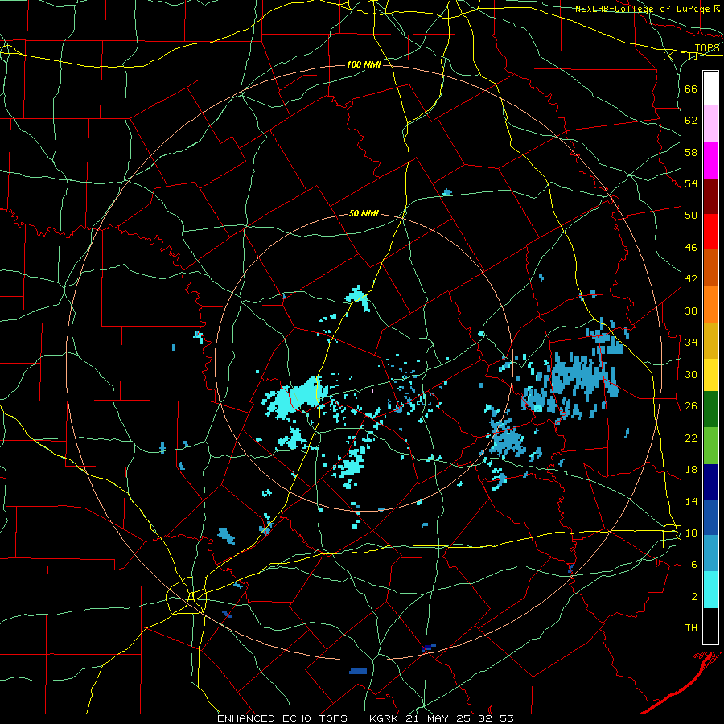
Task: Click the "TOPS" legend heading
Action: [x=707, y=48]
